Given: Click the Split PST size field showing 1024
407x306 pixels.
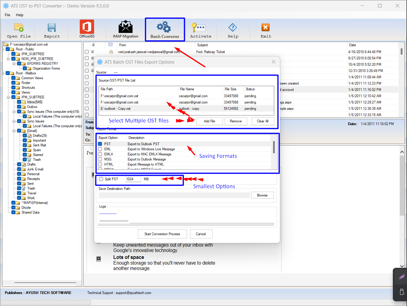Looking at the screenshot, I should (x=133, y=179).
